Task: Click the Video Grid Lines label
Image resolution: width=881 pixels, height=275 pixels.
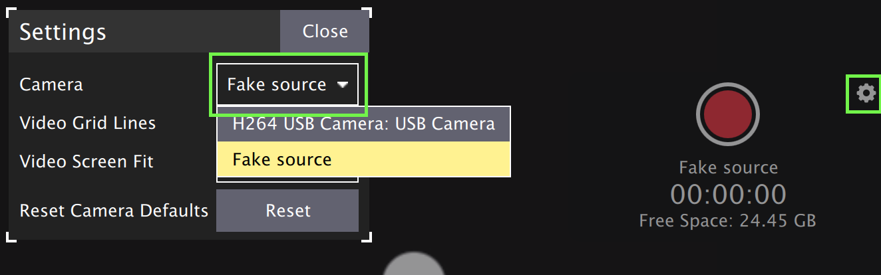Action: tap(88, 123)
